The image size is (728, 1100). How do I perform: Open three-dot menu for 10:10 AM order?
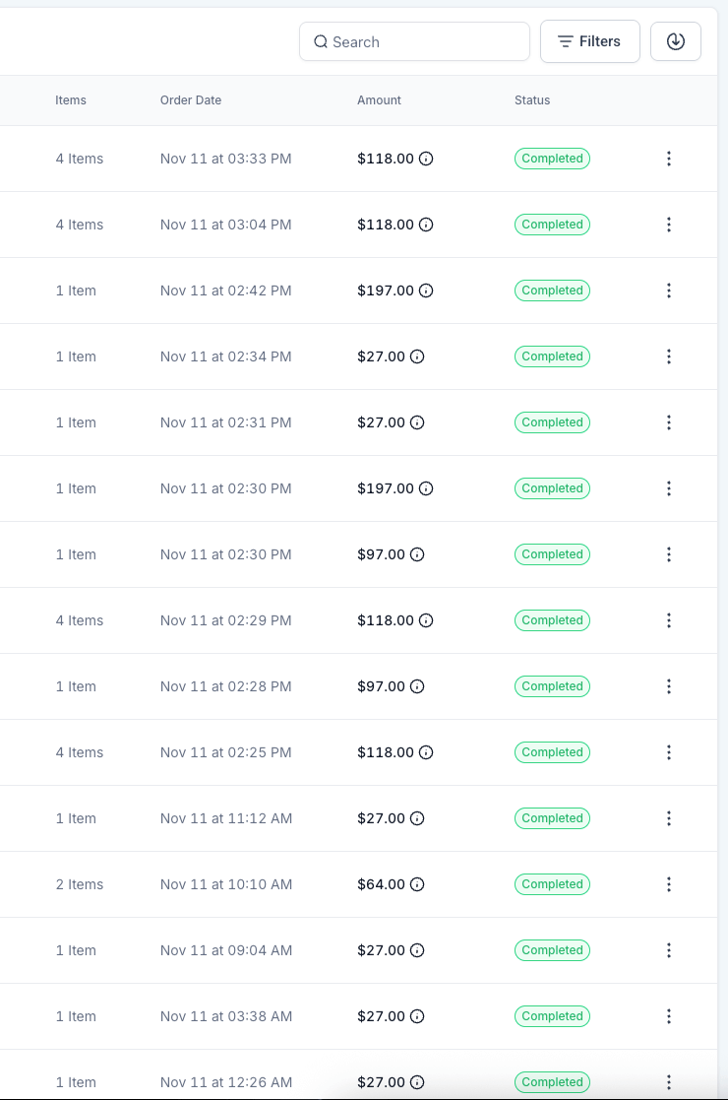click(x=669, y=884)
